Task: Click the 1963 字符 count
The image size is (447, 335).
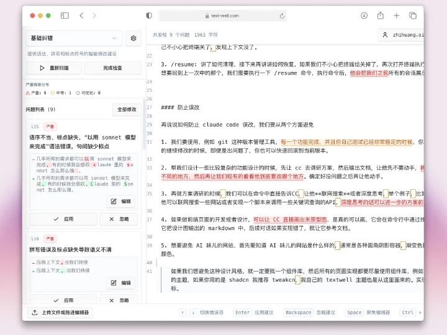Action: point(206,35)
